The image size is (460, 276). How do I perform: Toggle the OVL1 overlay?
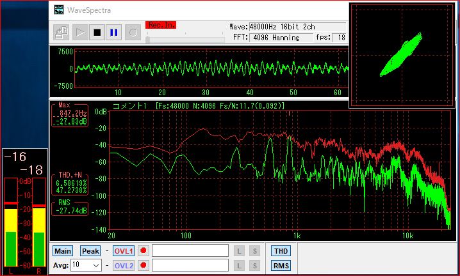pyautogui.click(x=124, y=251)
